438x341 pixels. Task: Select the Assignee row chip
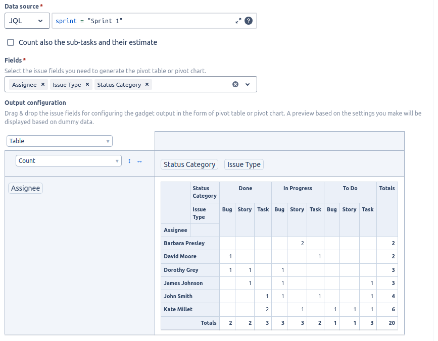25,188
